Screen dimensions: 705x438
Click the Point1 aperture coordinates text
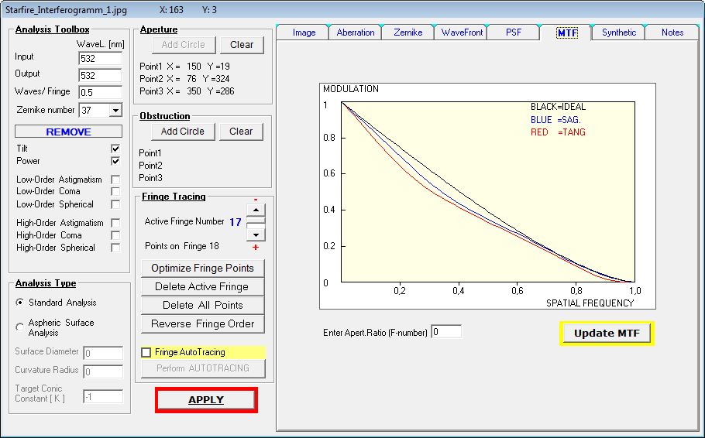(x=184, y=67)
